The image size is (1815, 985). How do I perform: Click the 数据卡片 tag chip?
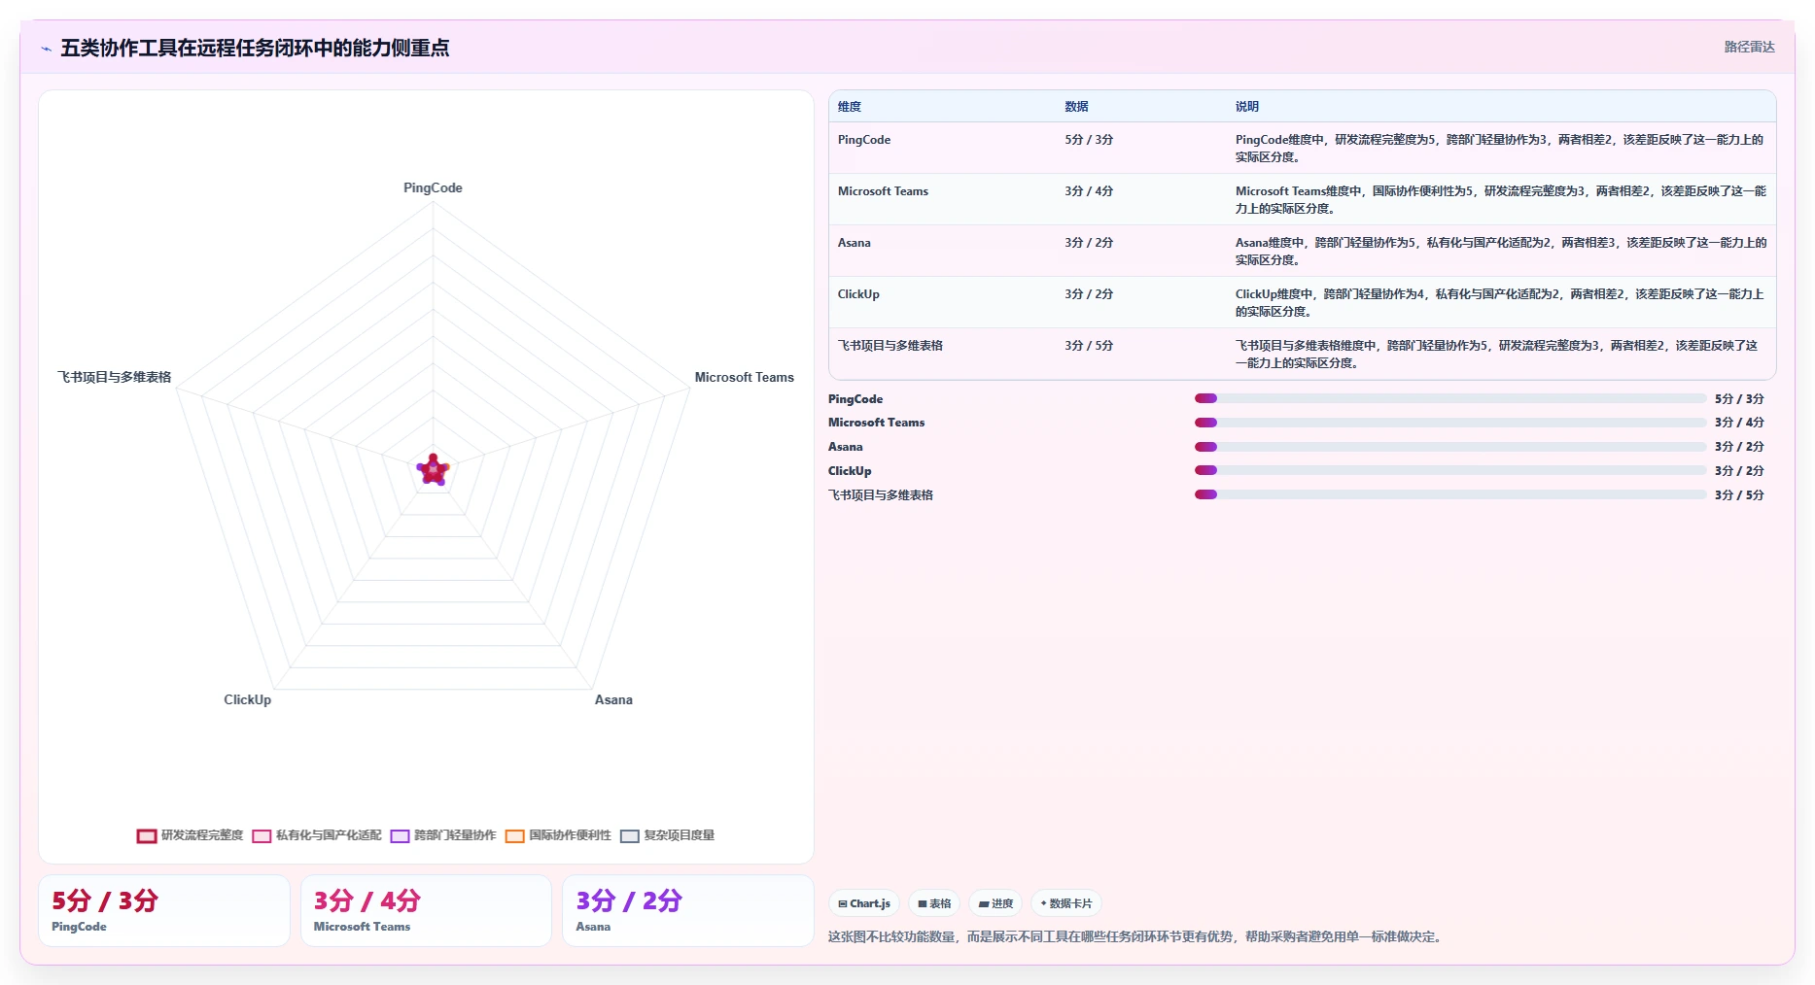point(1066,903)
